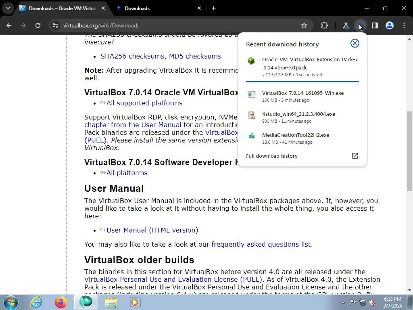
Task: Open the (PUEL) license link
Action: 96,140
